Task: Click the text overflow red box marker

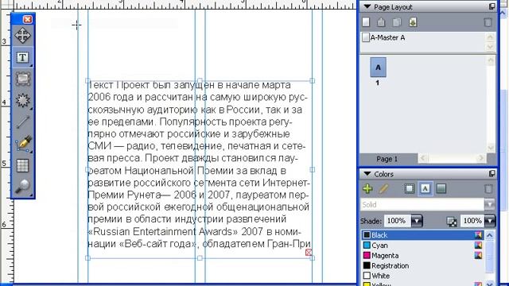Action: 309,252
